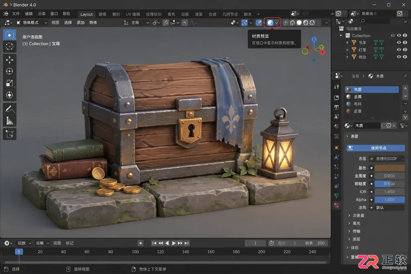The image size is (411, 274).
Task: Select the 3D cursor tool
Action: coord(10,46)
